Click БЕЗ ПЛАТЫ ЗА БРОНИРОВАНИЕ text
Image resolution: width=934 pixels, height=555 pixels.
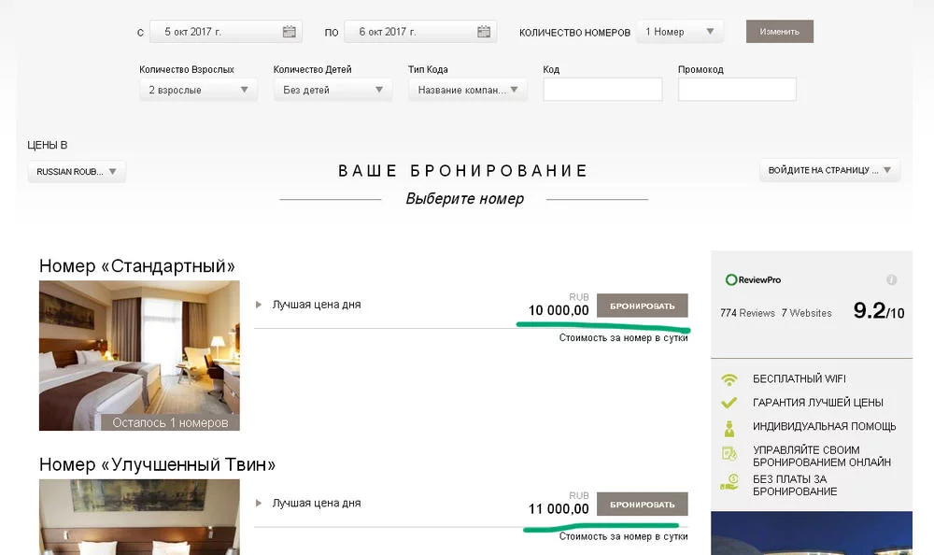pyautogui.click(x=795, y=485)
